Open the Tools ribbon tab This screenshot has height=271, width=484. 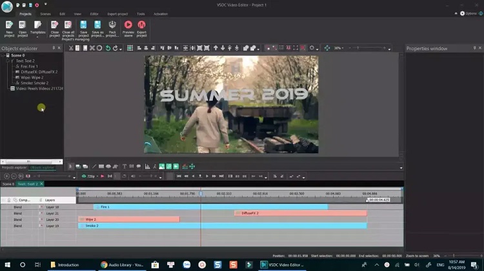pyautogui.click(x=141, y=14)
